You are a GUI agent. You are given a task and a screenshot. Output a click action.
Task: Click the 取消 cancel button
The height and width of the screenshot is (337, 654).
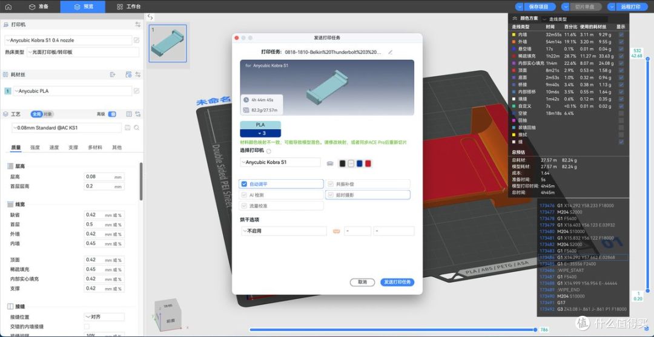click(363, 282)
